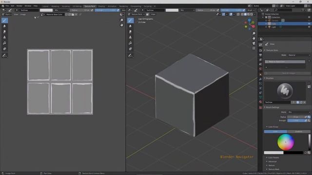This screenshot has width=312, height=175.
Task: Toggle visibility of Light in outliner
Action: 309,27
